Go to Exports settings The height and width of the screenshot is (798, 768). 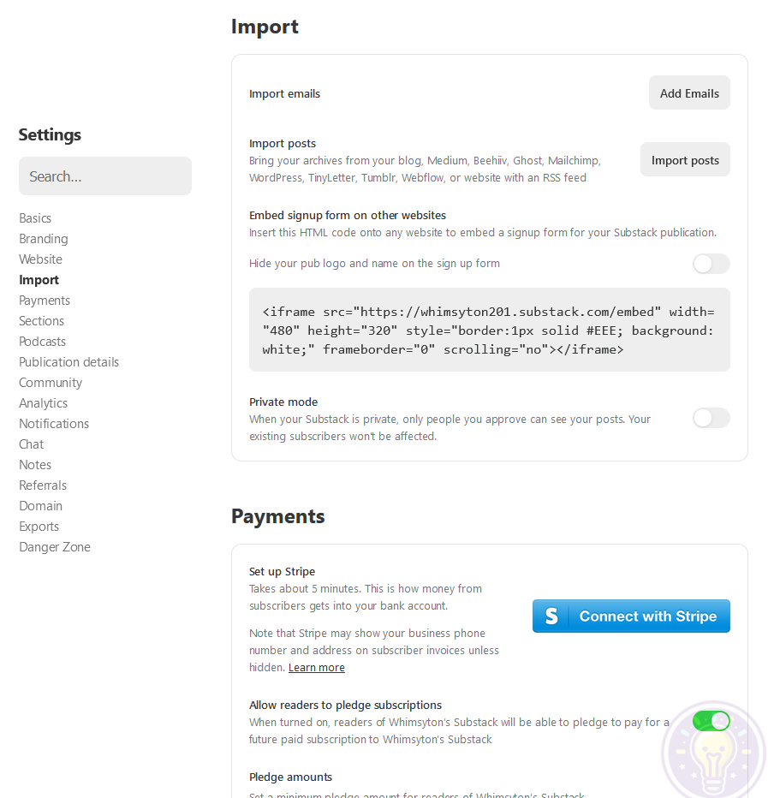pyautogui.click(x=39, y=527)
